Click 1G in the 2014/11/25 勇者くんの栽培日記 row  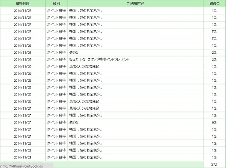(x=214, y=101)
